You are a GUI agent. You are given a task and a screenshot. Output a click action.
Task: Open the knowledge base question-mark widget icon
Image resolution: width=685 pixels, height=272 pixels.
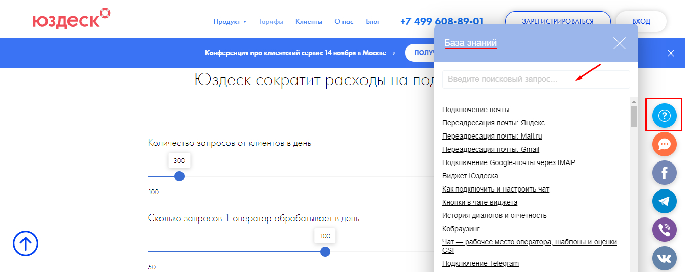pos(664,116)
